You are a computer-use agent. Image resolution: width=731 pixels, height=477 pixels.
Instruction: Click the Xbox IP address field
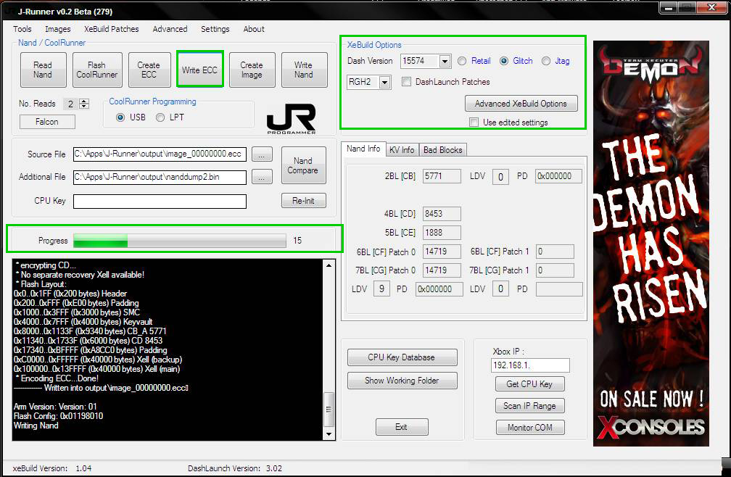point(530,365)
